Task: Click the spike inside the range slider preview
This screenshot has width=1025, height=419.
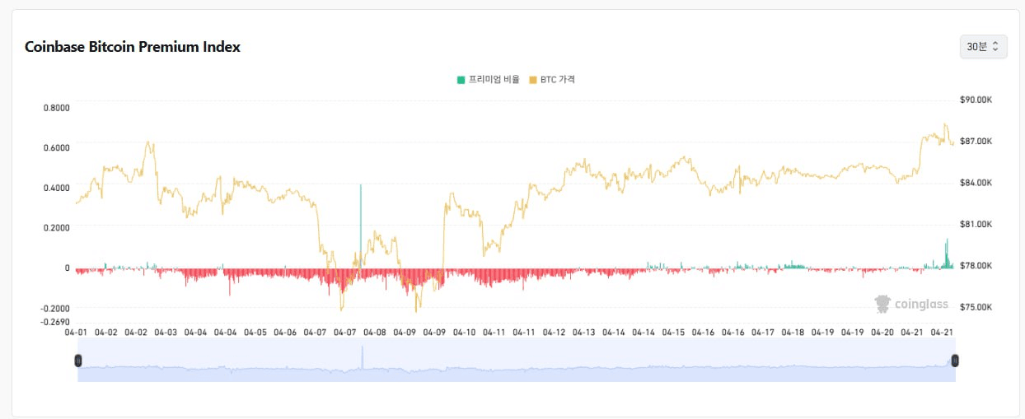Action: [362, 356]
